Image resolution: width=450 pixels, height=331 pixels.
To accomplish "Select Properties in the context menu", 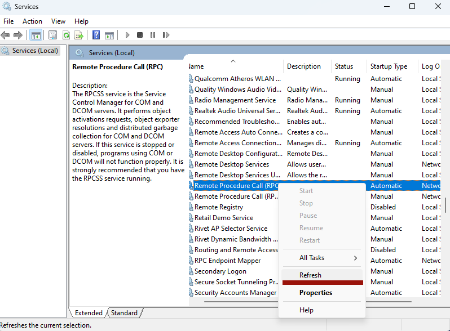I will [316, 293].
